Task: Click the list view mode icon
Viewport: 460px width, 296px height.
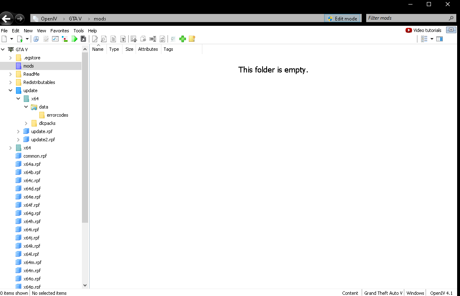Action: [x=424, y=39]
